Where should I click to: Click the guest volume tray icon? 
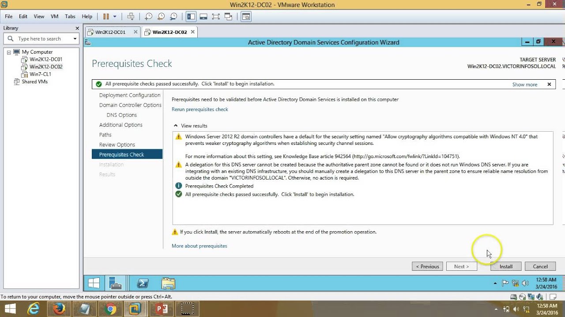[x=525, y=284]
